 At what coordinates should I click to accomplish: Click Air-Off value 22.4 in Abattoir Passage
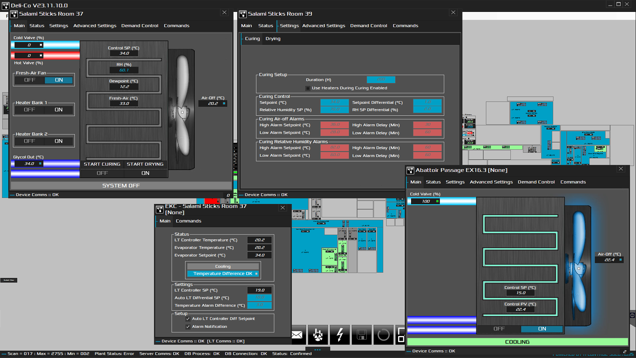[x=609, y=260]
